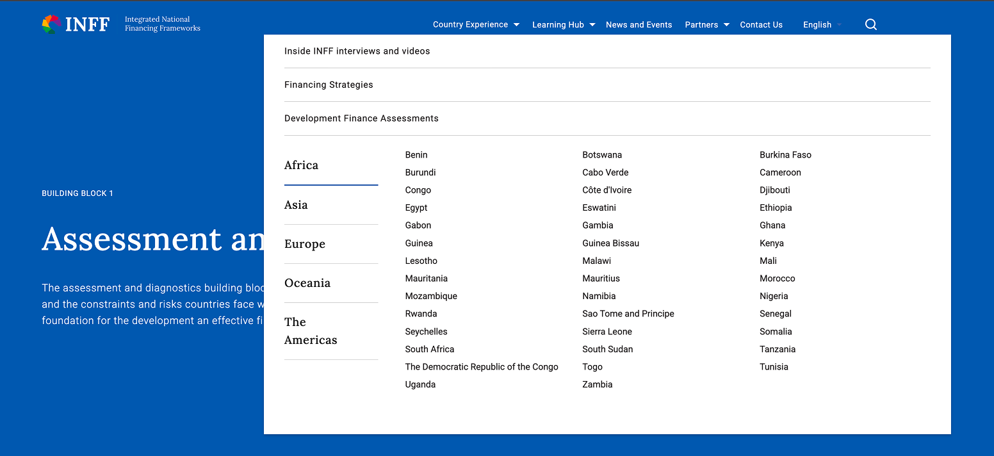
Task: Open Egypt country link
Action: pos(416,208)
